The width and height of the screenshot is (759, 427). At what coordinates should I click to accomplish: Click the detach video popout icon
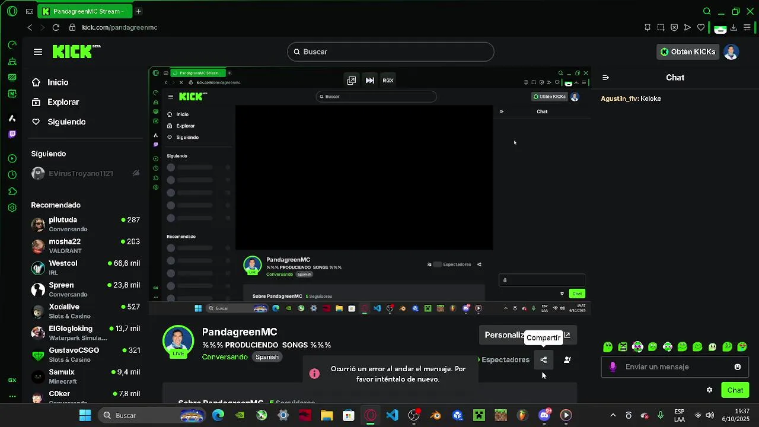click(352, 80)
